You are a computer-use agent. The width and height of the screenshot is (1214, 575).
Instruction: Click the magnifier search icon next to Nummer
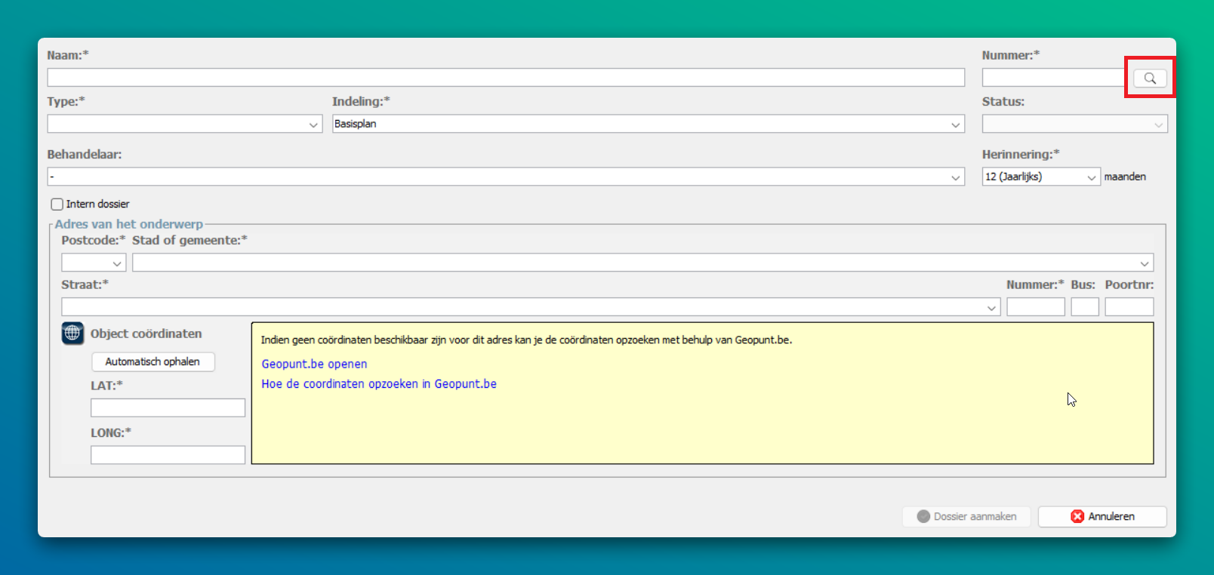(x=1150, y=78)
